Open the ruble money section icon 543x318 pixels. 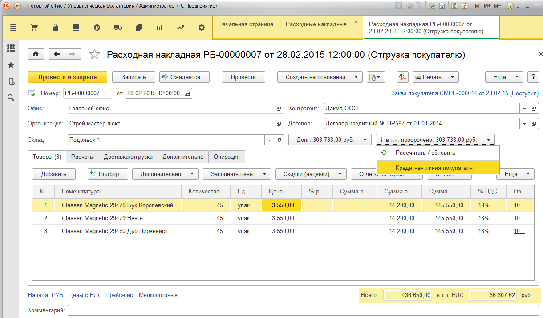[97, 28]
